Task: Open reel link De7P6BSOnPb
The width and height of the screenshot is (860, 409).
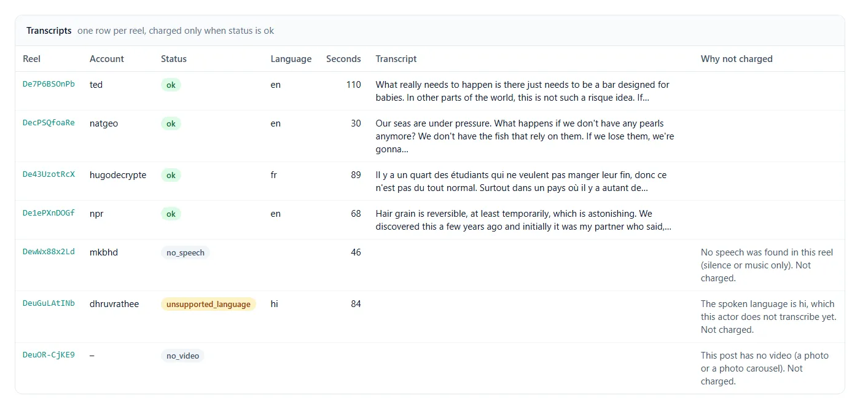Action: [49, 84]
